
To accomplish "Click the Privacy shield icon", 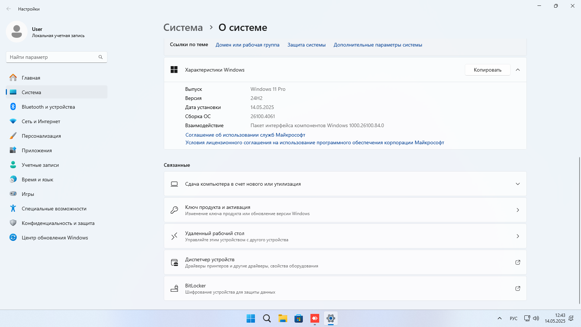I will click(x=13, y=223).
